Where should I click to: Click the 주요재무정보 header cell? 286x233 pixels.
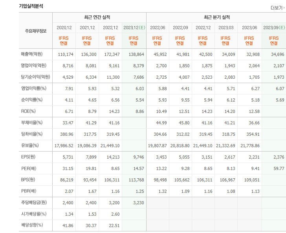[36, 31]
